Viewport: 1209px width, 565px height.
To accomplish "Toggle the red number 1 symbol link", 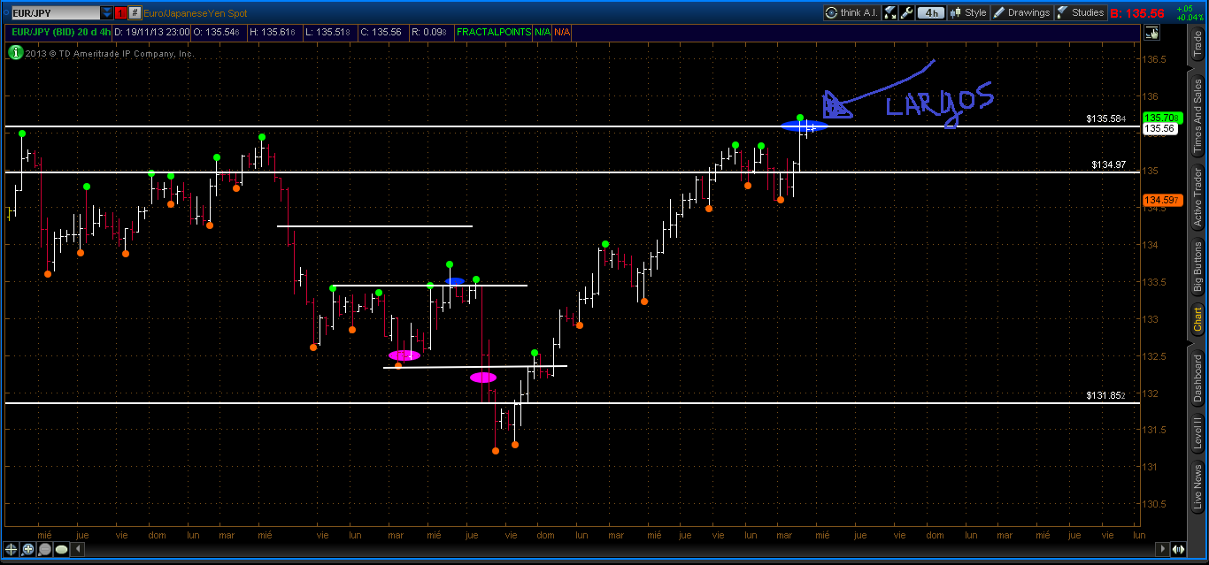I will pos(120,13).
